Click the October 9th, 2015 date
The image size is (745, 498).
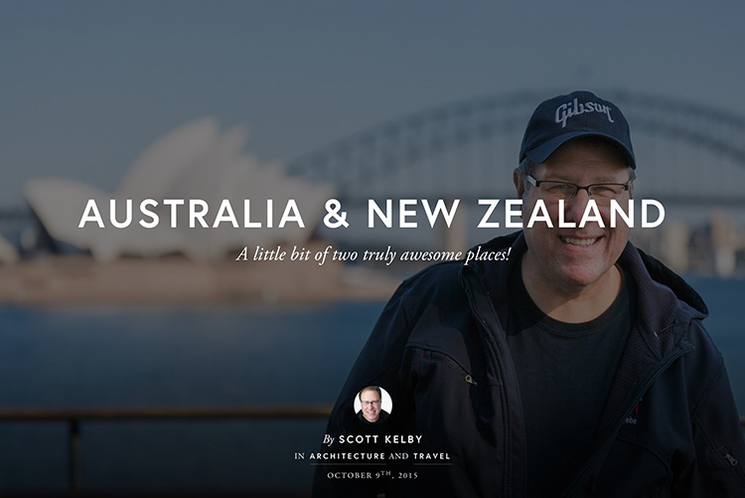pos(372,475)
